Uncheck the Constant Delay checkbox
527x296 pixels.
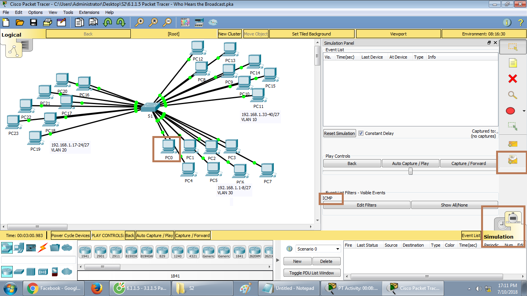click(x=361, y=133)
